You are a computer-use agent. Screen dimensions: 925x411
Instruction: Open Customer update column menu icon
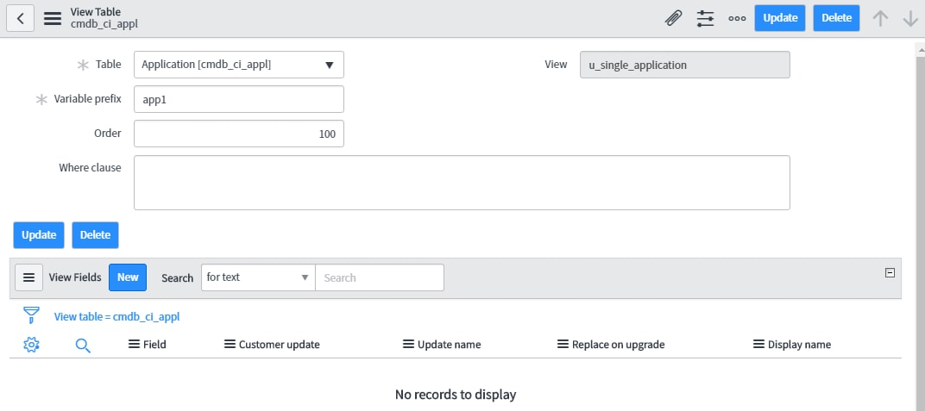click(x=230, y=344)
